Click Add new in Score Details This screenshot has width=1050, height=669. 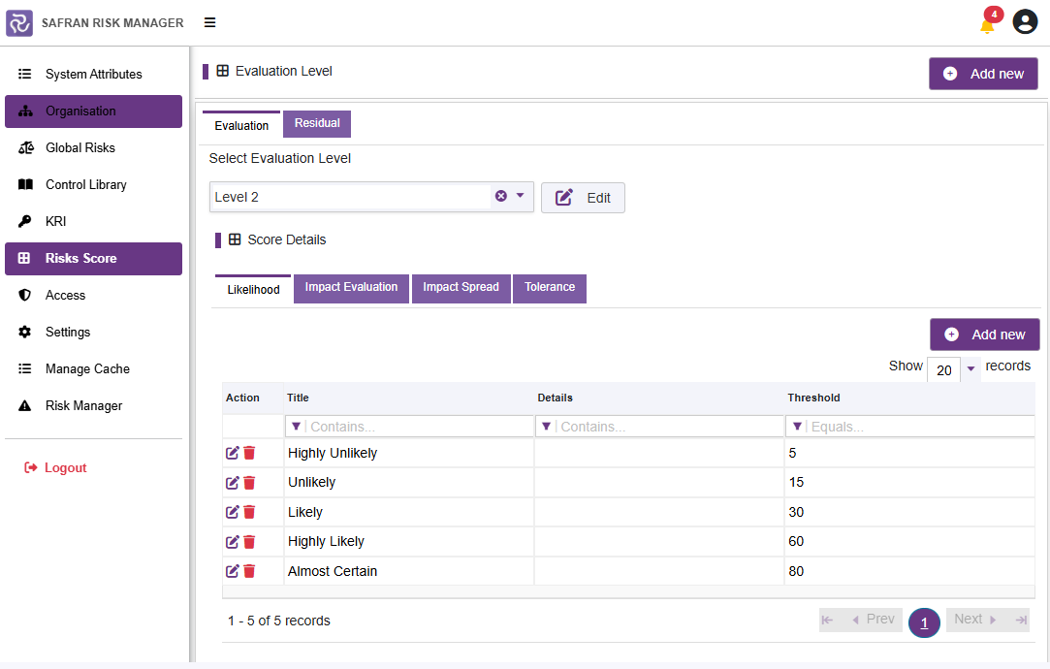(984, 334)
